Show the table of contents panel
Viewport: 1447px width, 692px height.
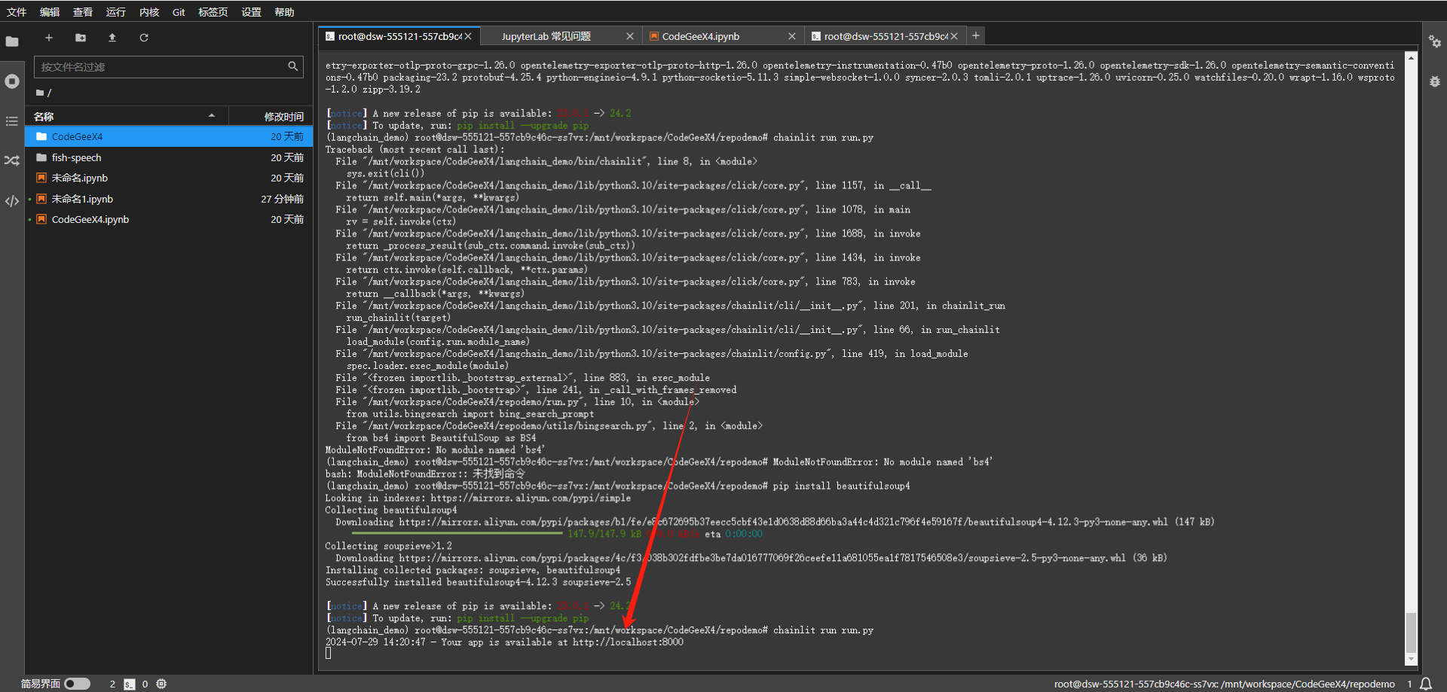(x=12, y=121)
